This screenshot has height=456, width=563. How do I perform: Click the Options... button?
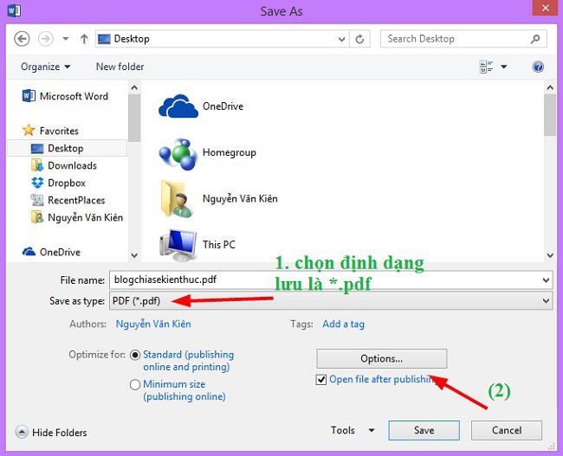[381, 358]
